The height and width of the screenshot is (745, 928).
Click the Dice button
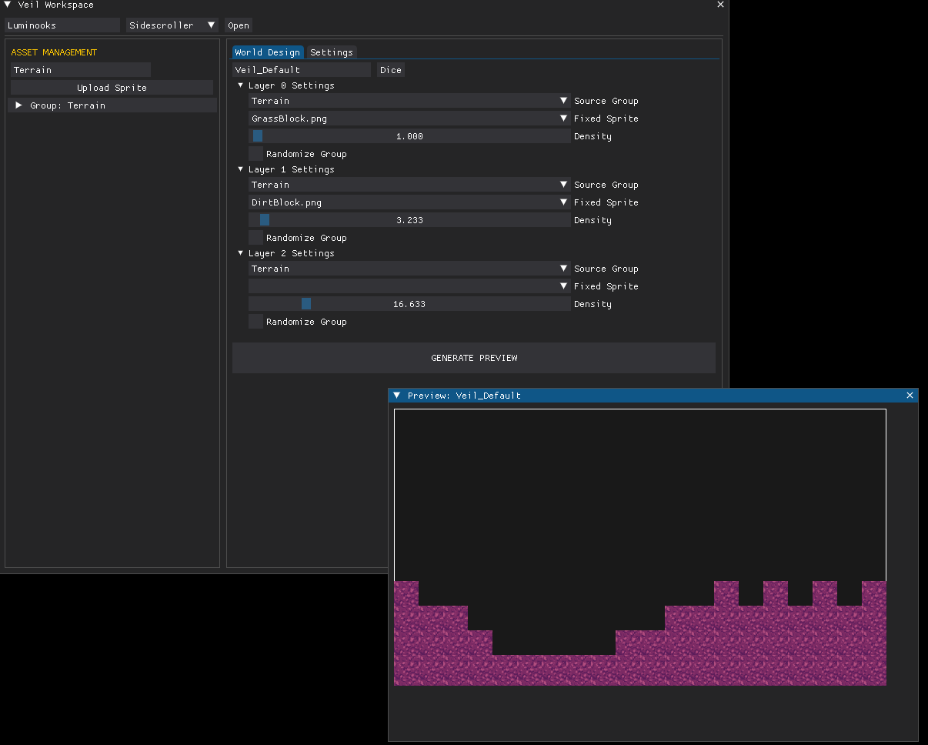click(391, 70)
